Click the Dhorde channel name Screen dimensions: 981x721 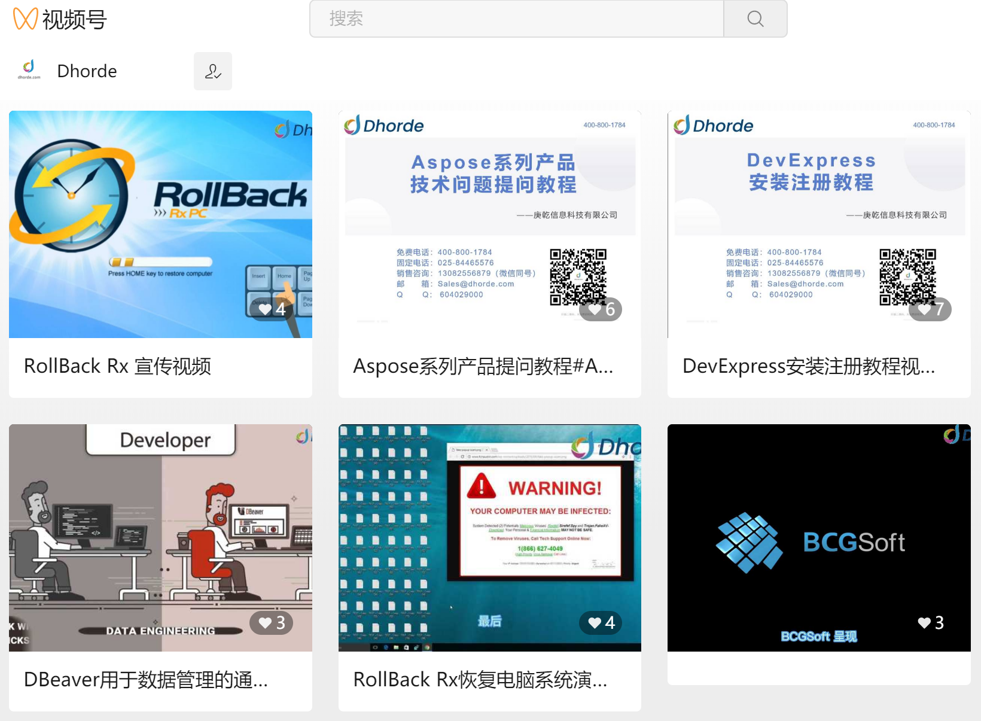point(87,71)
